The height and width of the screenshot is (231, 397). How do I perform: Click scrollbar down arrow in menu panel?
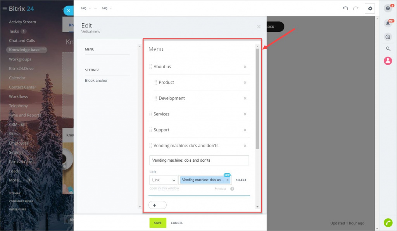click(257, 207)
